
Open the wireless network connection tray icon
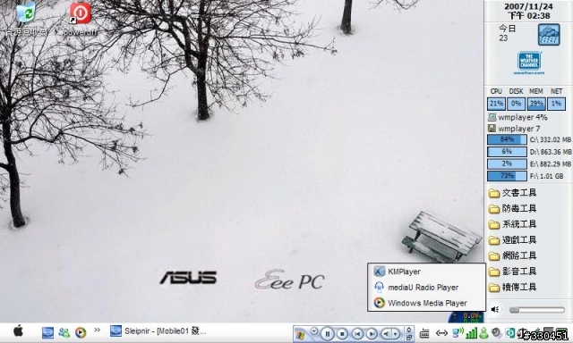tap(458, 333)
